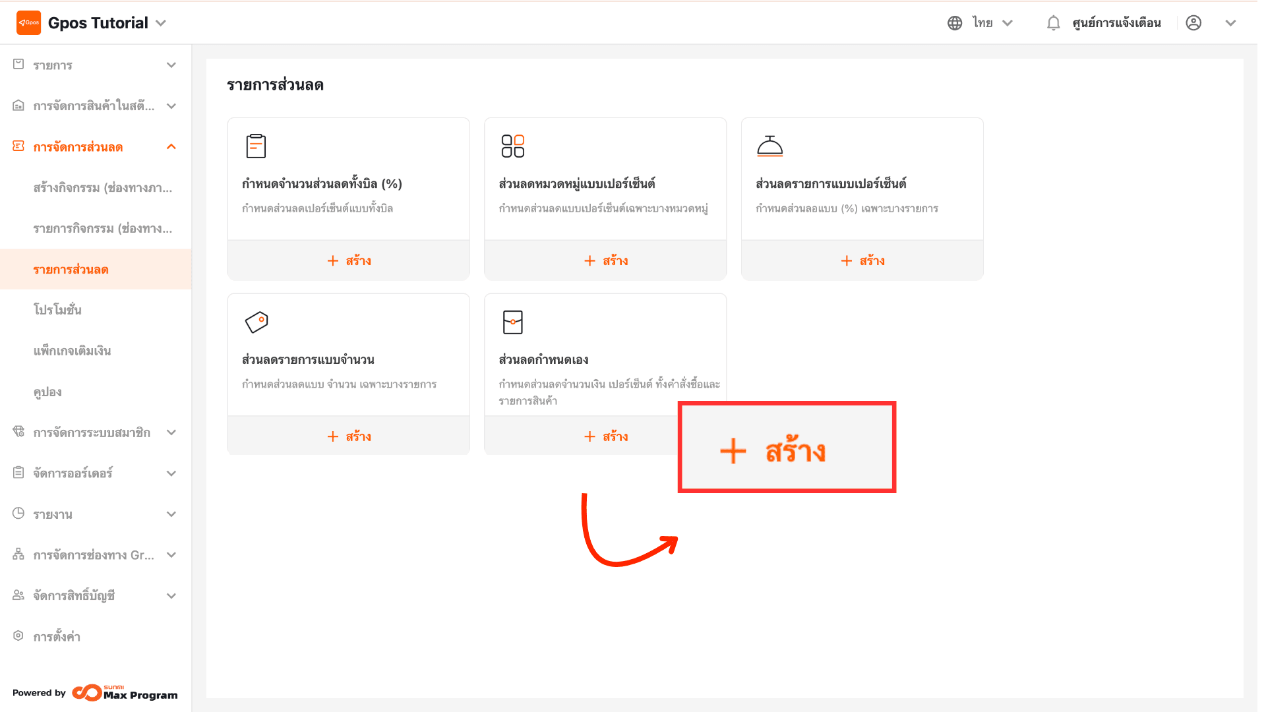Open the Gpos Tutorial store dropdown
The height and width of the screenshot is (712, 1266).
tap(161, 23)
